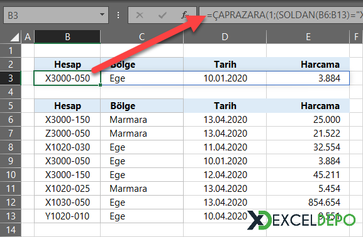The height and width of the screenshot is (237, 363).
Task: Click cell B12 with X1030-050
Action: coord(67,203)
